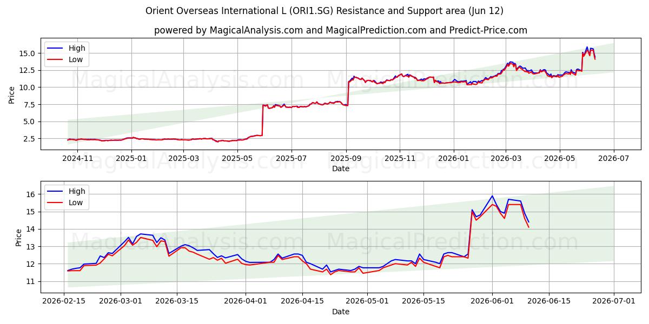Viewport: 649px width, 324px height.
Task: Click the '2026-03-15' date tick
Action: [x=176, y=301]
